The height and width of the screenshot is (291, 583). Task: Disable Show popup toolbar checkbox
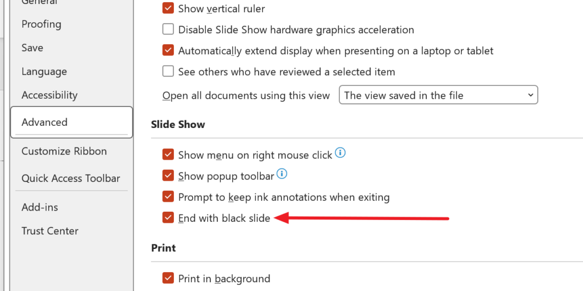tap(168, 176)
